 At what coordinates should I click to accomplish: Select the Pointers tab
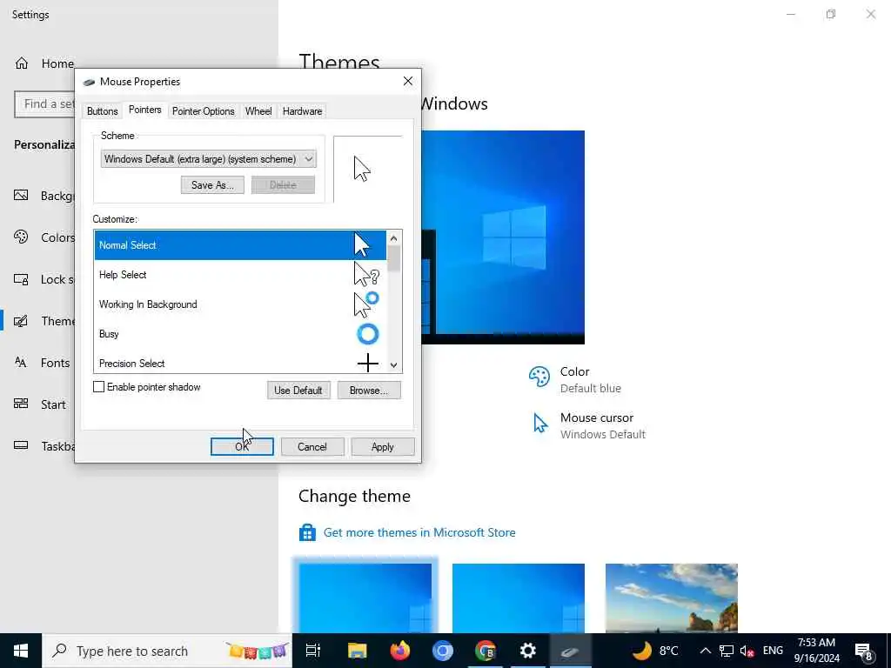tap(145, 110)
